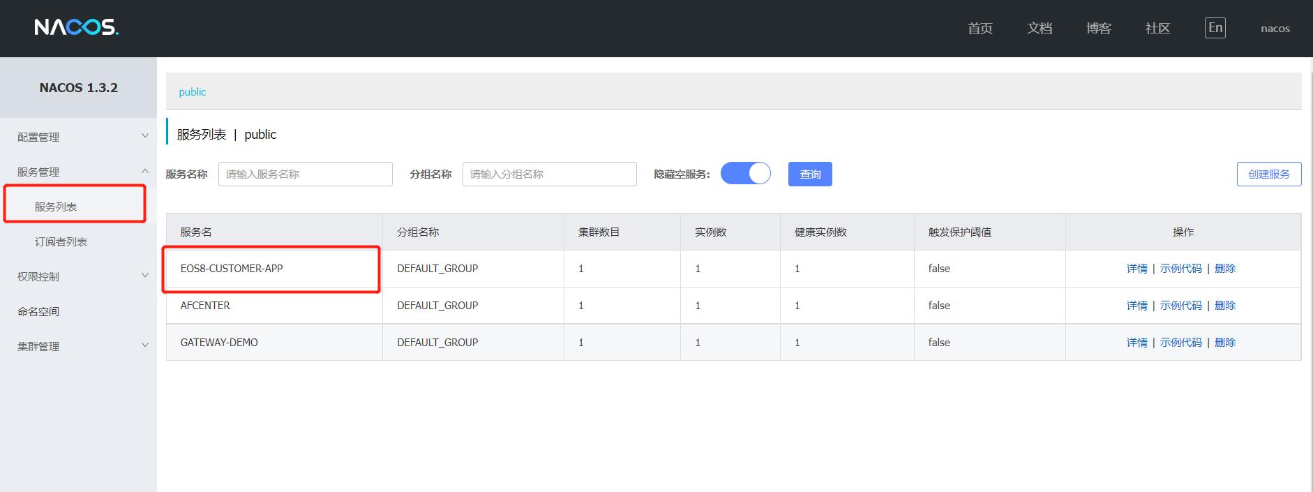Click the 查询 search button
This screenshot has width=1313, height=492.
tap(809, 174)
